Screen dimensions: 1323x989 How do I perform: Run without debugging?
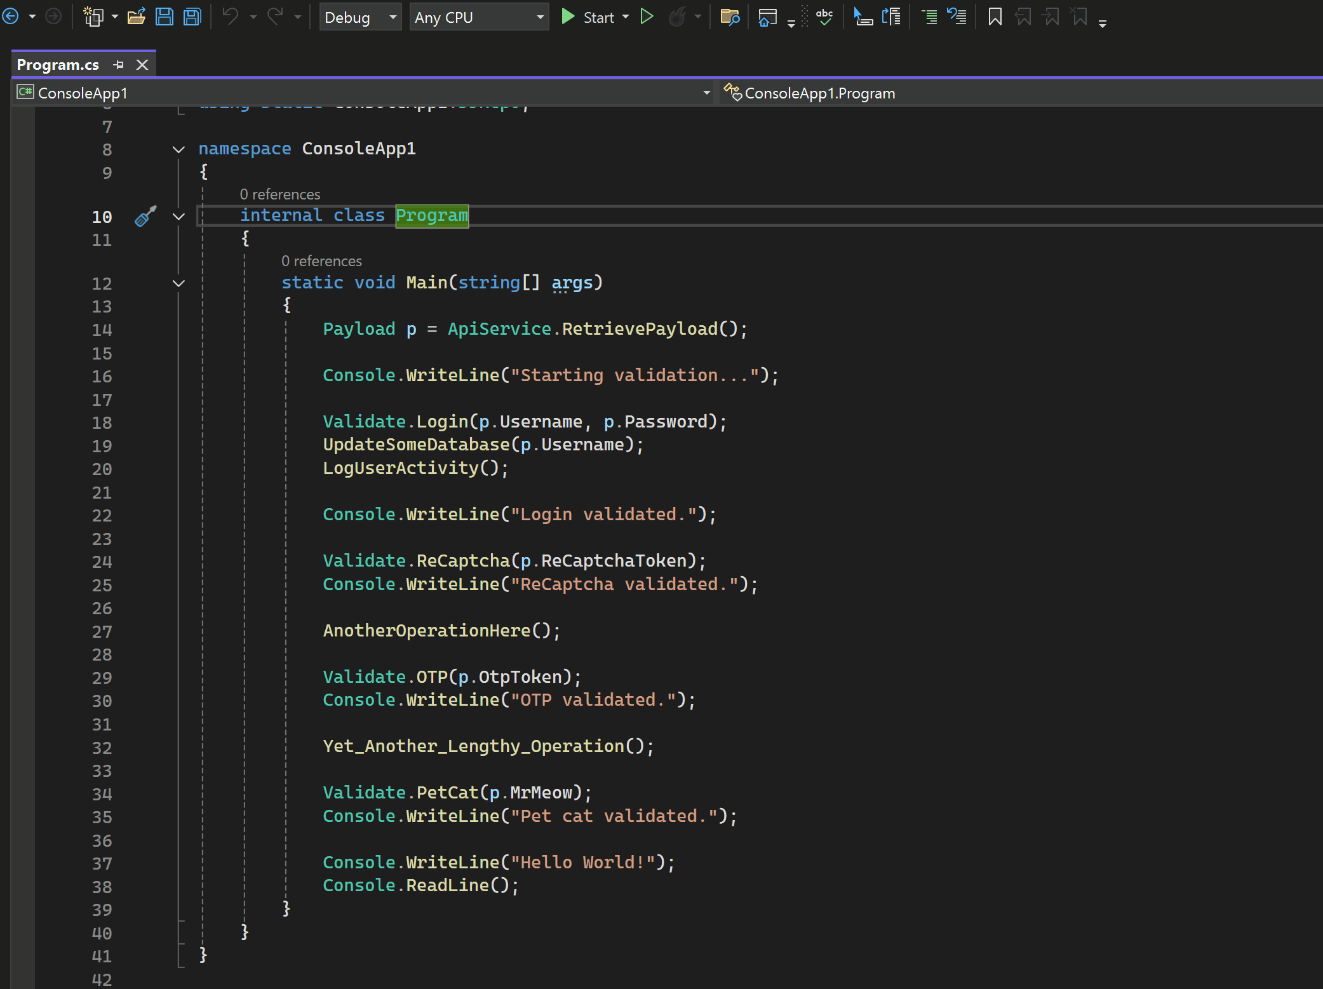(647, 17)
